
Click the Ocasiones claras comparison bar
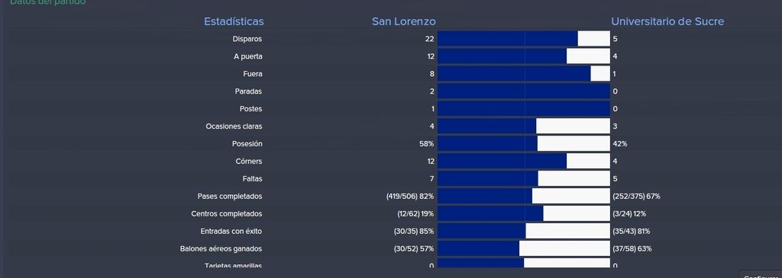(x=524, y=126)
